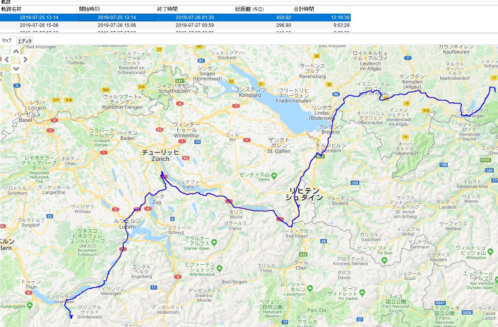Screen dimensions: 498x327
Task: Click total time cell 9:53:29
Action: pos(321,25)
